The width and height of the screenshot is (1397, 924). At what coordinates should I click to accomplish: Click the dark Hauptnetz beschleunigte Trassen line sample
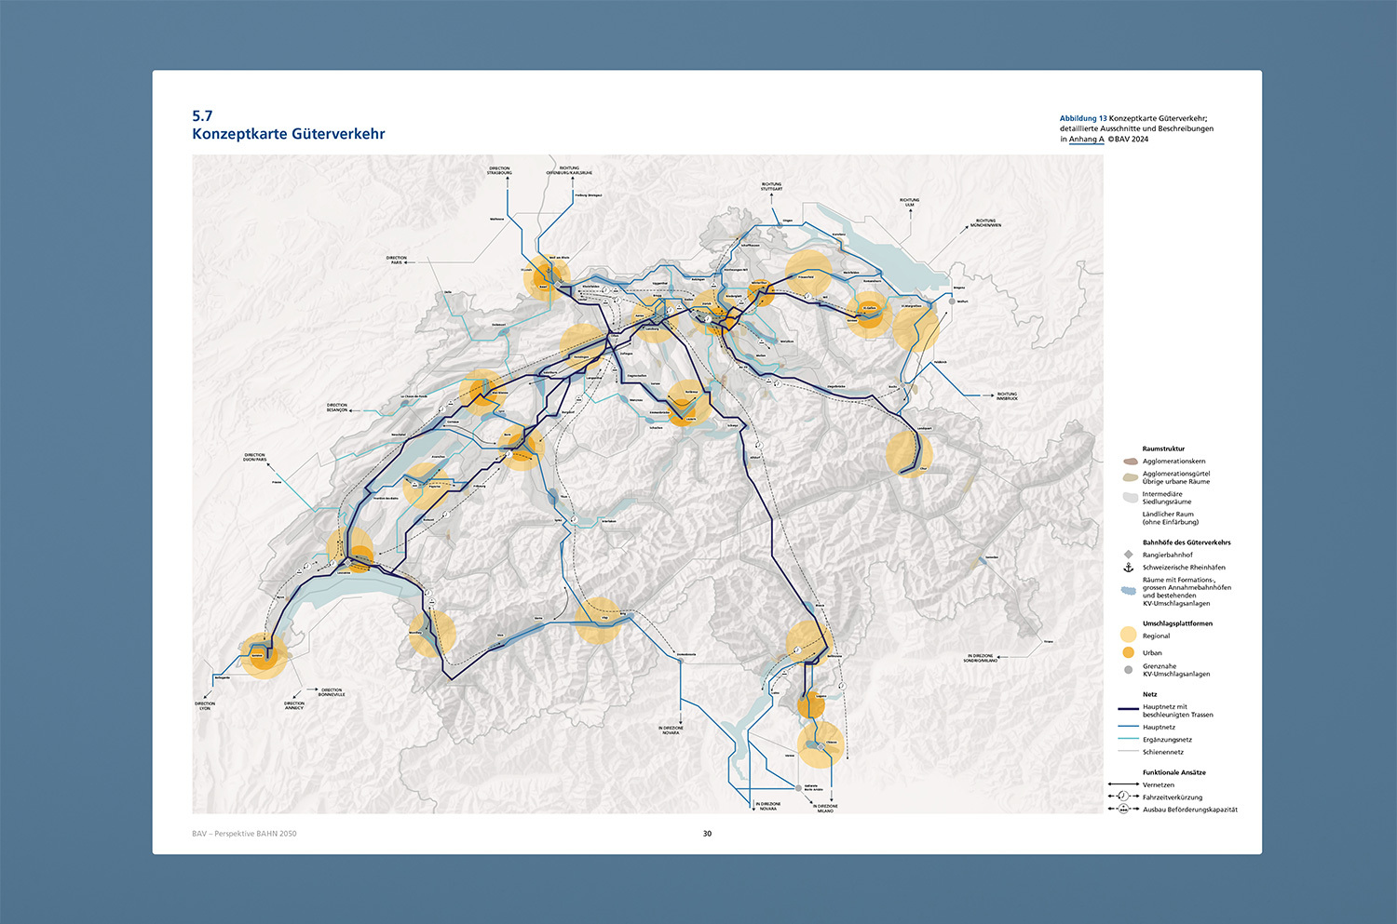[x=1128, y=708]
